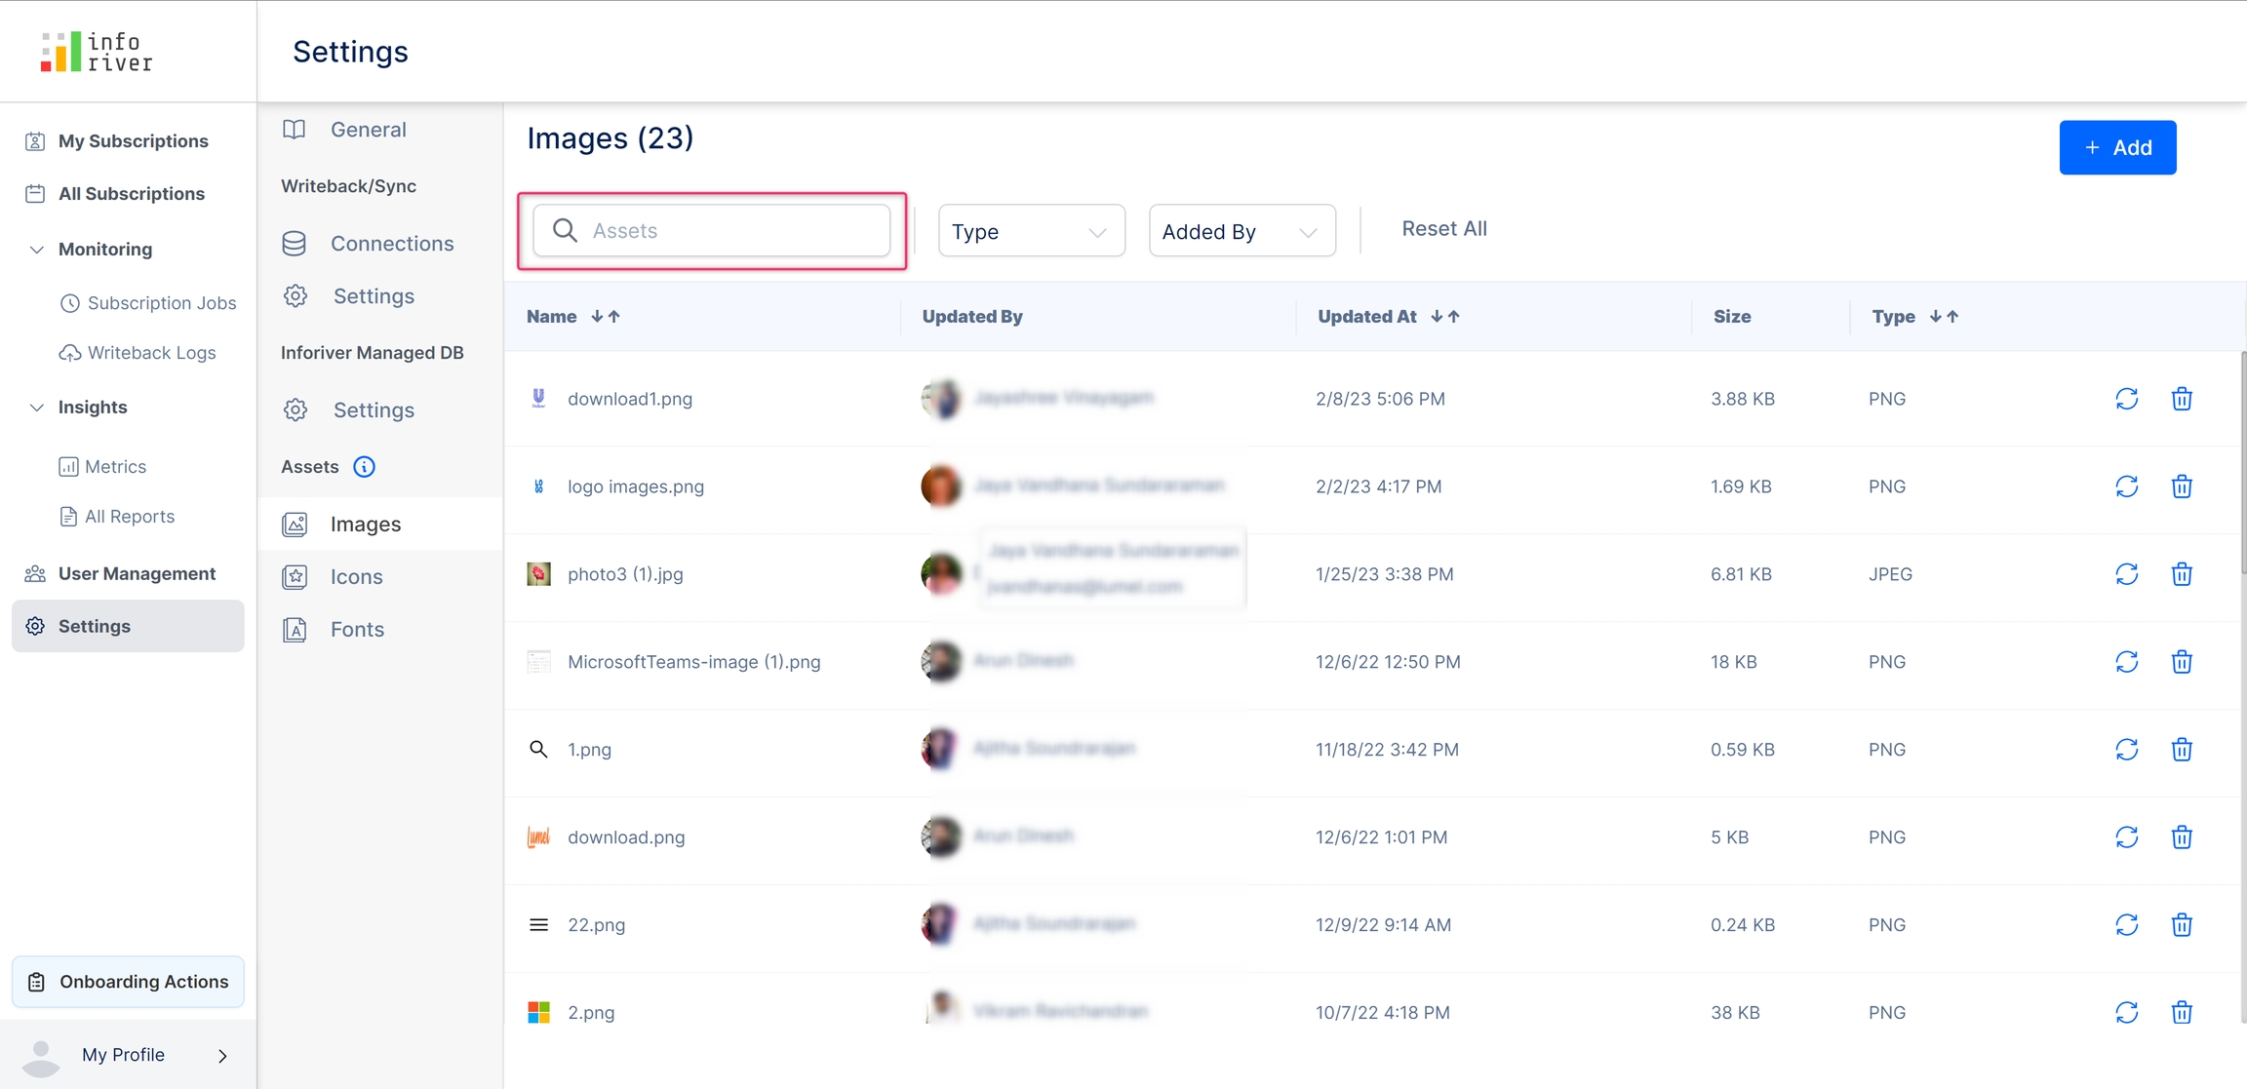Open the Type filter dropdown
2247x1089 pixels.
point(1031,231)
